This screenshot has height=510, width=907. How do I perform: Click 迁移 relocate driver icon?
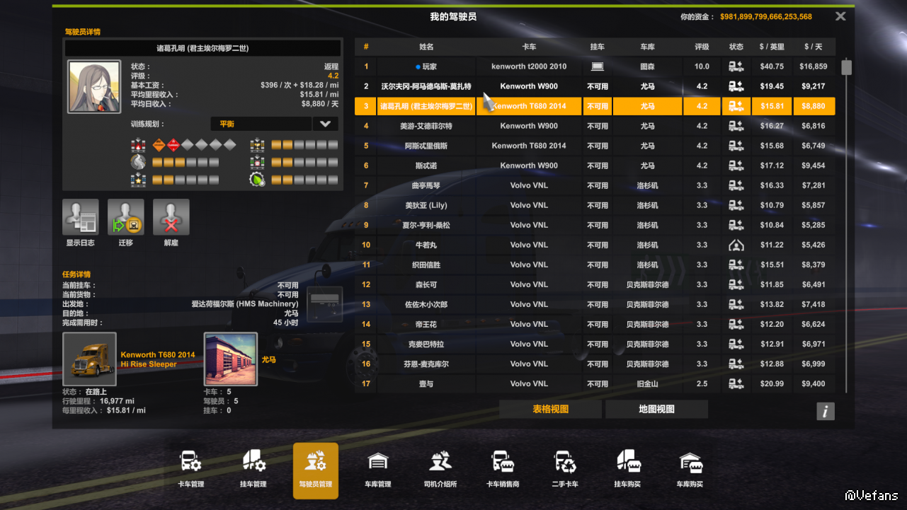pos(126,217)
